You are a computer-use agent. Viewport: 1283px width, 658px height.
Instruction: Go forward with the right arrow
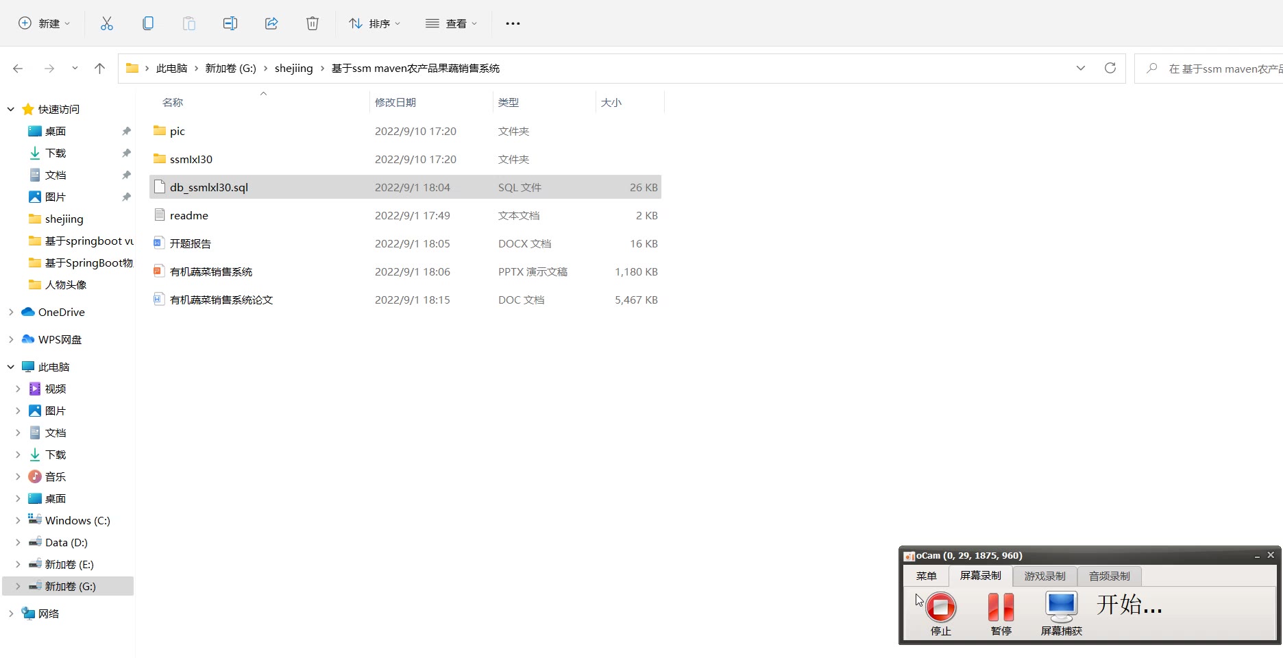(x=49, y=69)
